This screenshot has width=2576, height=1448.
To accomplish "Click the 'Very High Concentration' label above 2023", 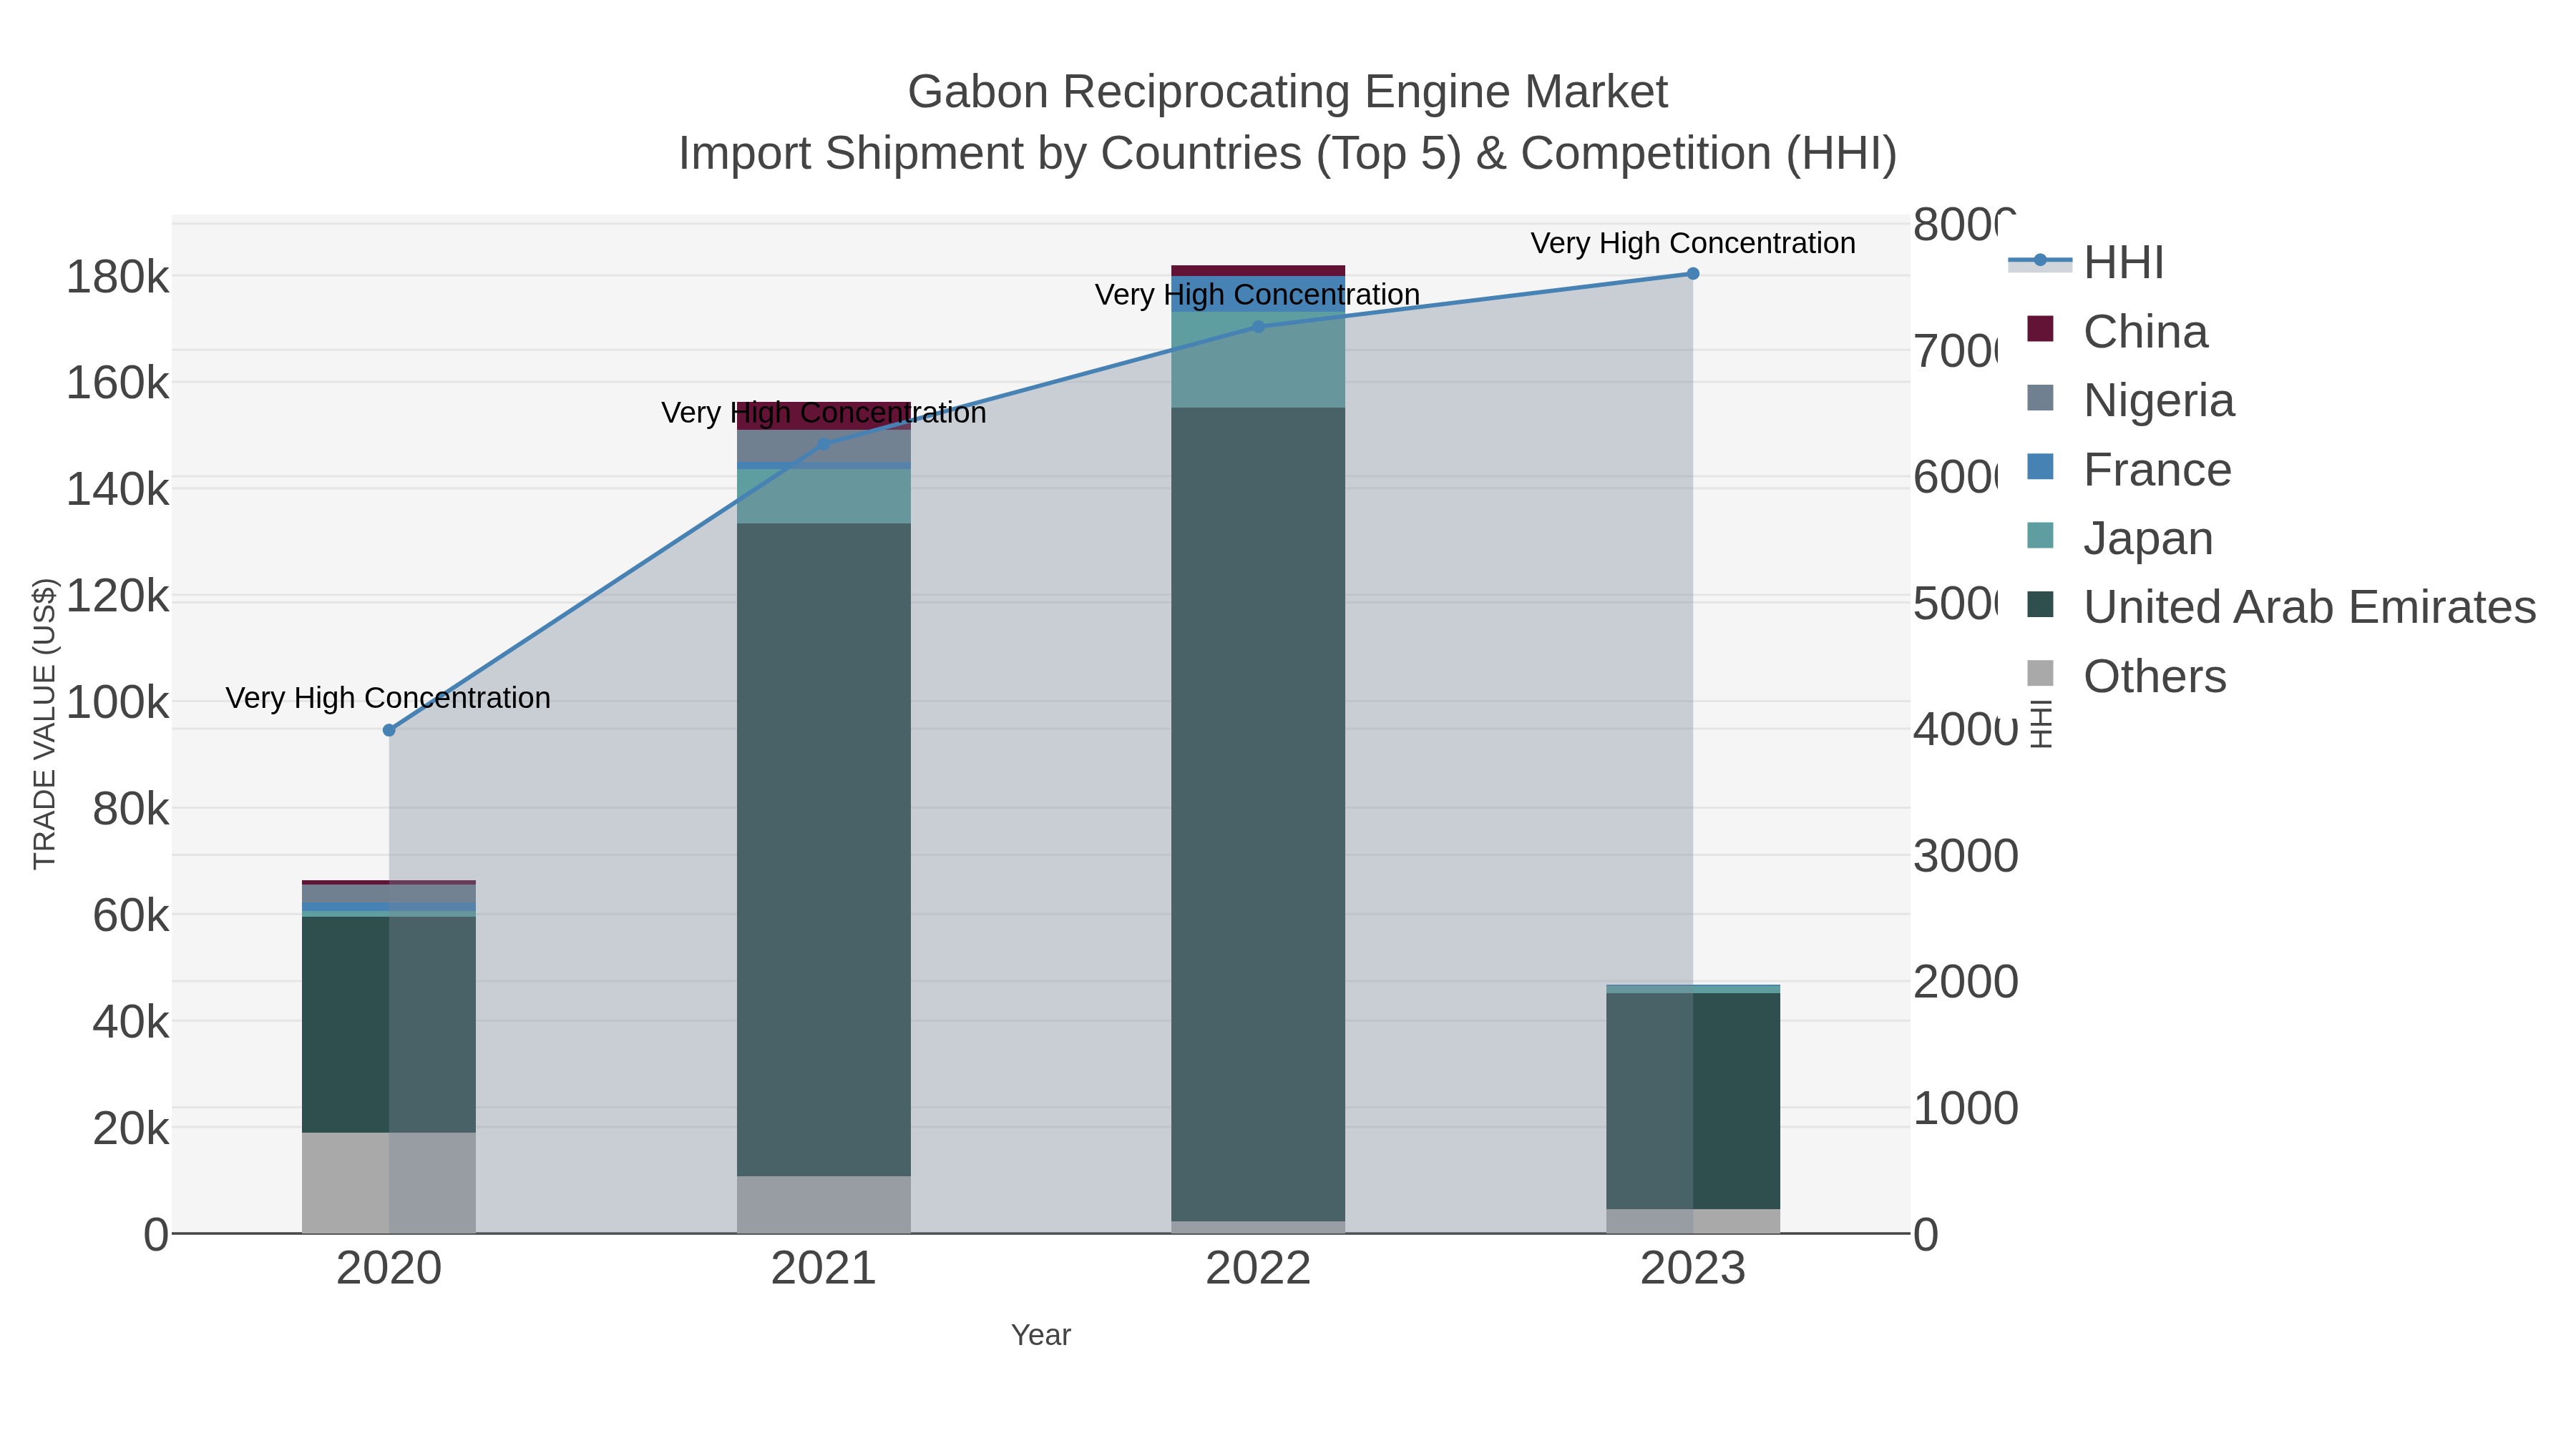I will (1693, 243).
